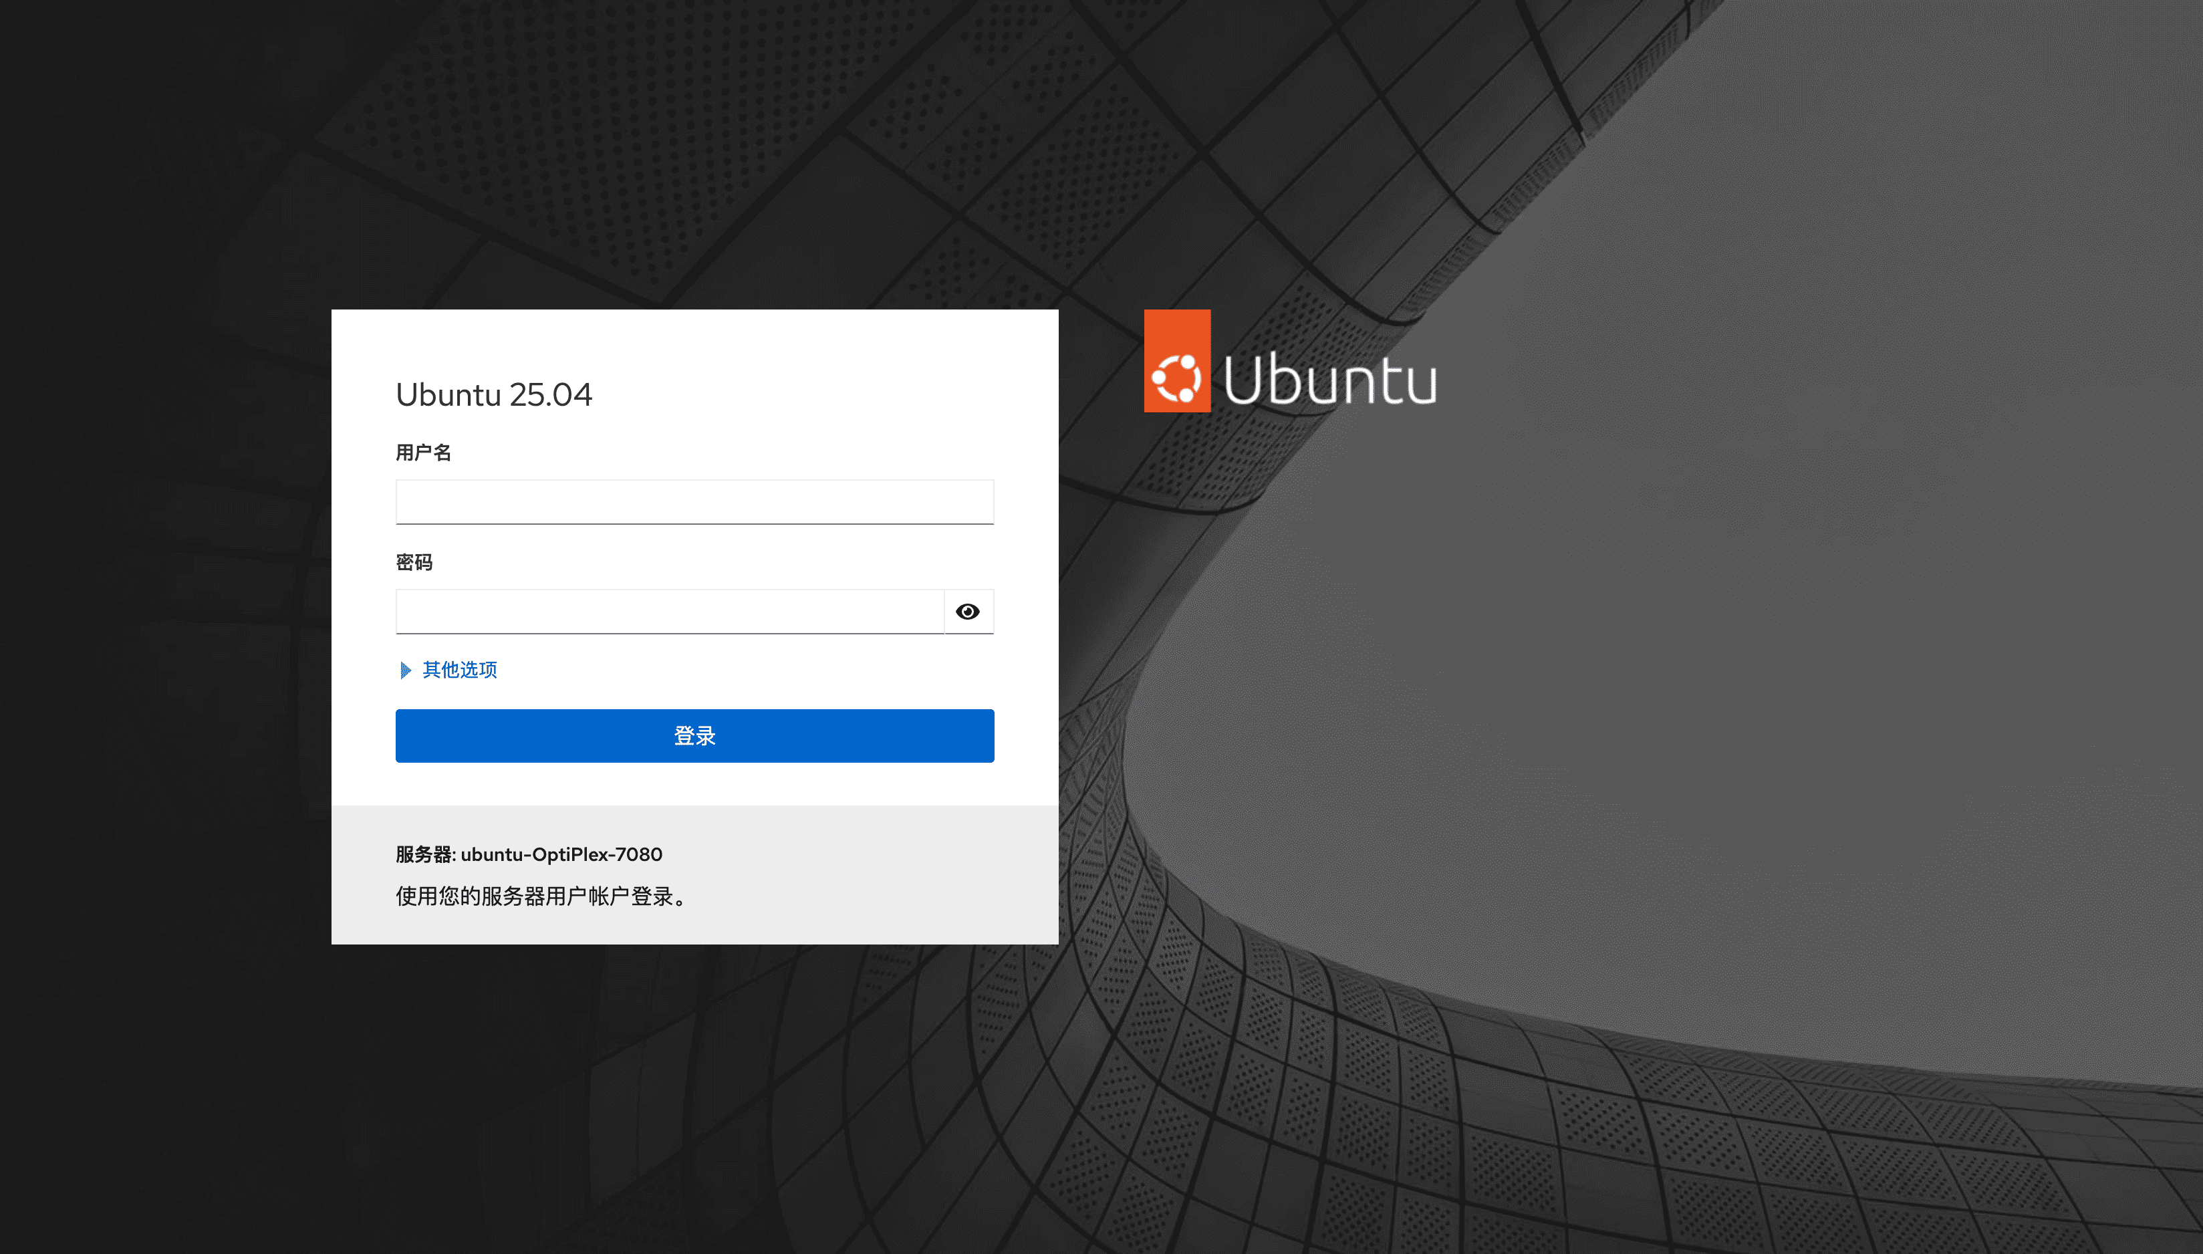The width and height of the screenshot is (2203, 1254).
Task: Expand the 其他选项 link text
Action: [x=460, y=670]
